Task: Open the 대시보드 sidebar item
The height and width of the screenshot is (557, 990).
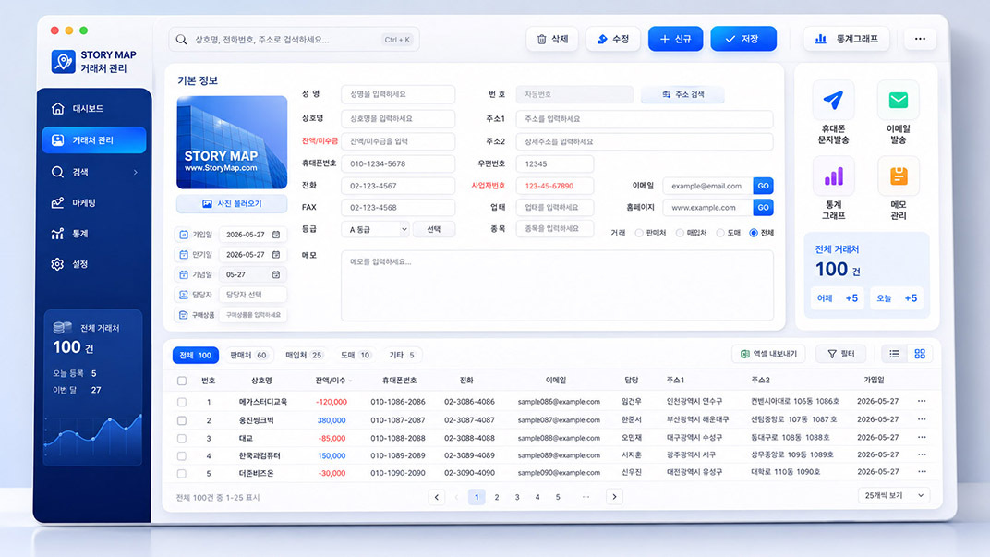Action: pos(93,109)
